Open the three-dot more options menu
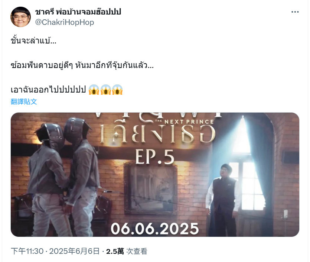 tap(295, 12)
